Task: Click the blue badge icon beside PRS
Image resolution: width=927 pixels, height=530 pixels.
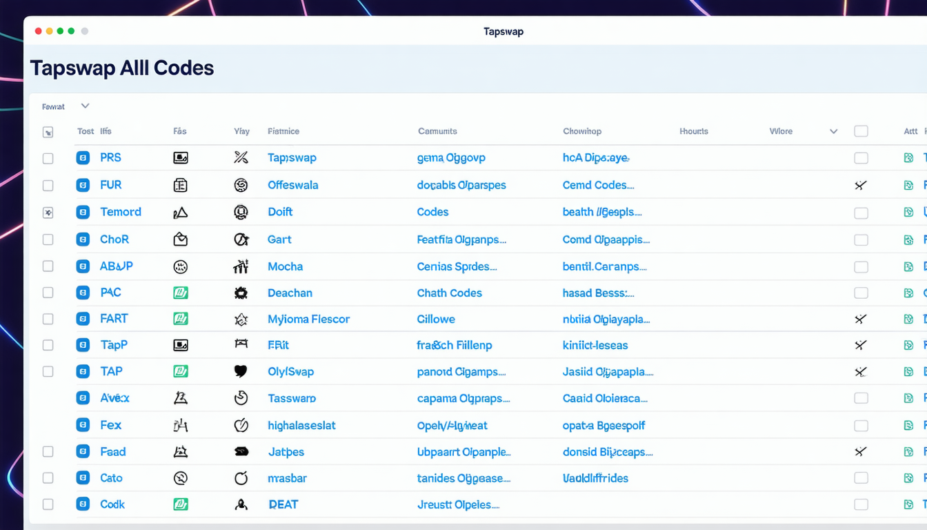Action: (x=83, y=158)
